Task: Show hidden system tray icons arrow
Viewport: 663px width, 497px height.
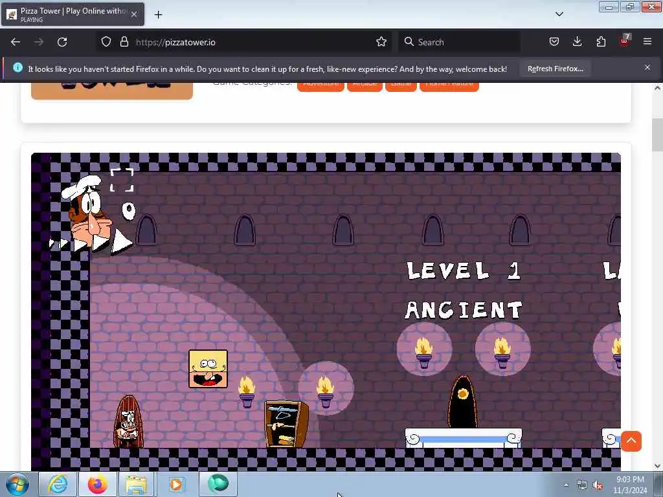Action: point(566,485)
